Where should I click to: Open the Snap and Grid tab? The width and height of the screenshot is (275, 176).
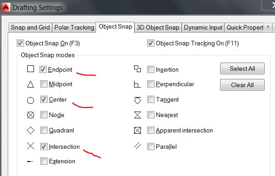(x=30, y=28)
